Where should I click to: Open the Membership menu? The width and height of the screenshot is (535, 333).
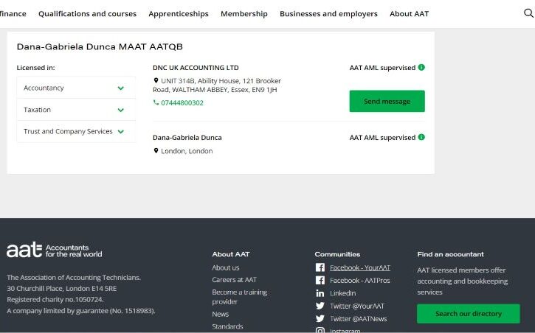(x=244, y=14)
